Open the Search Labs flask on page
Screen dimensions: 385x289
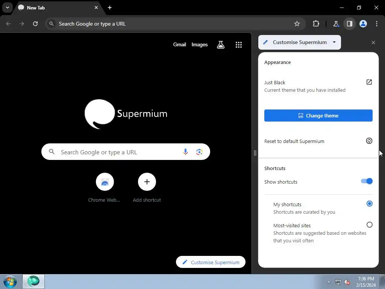coord(220,44)
